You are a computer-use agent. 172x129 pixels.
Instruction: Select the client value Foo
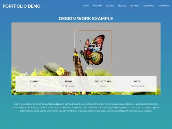click(x=34, y=86)
